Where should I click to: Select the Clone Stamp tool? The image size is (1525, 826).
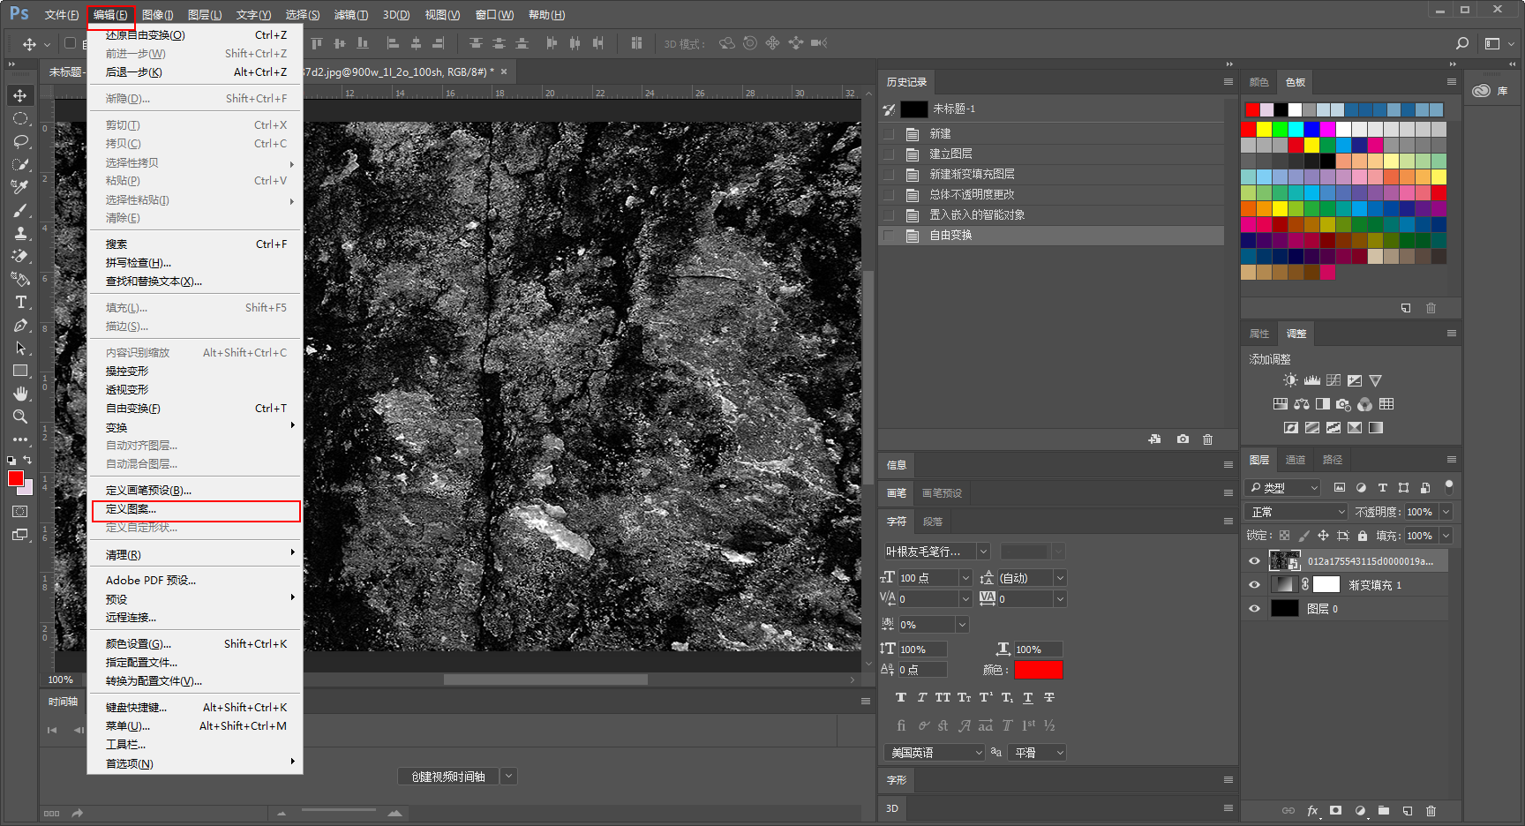point(20,233)
